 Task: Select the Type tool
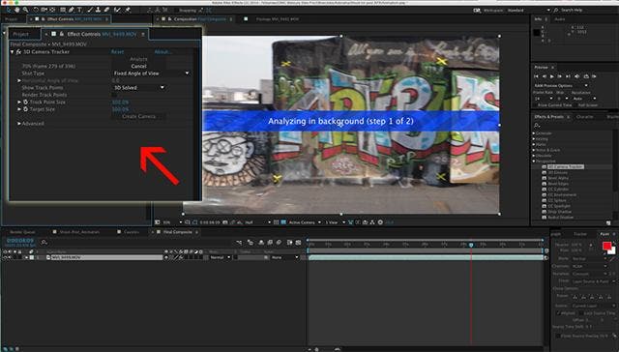pyautogui.click(x=79, y=10)
